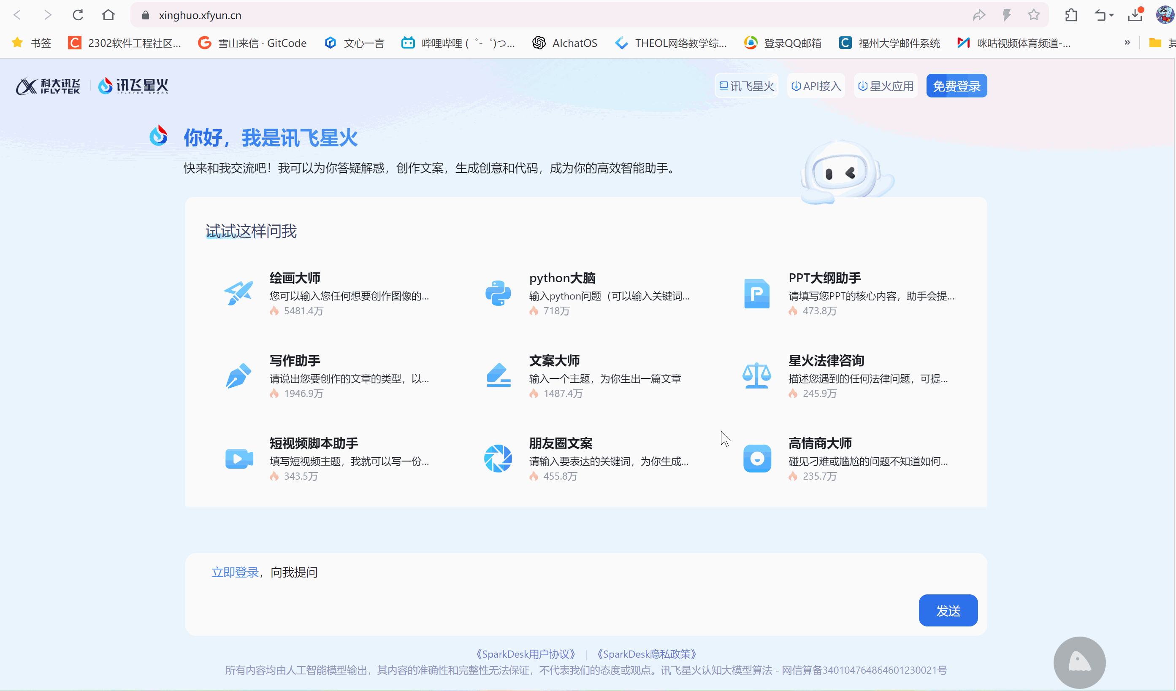This screenshot has width=1176, height=691.
Task: Open the user profile avatar
Action: pyautogui.click(x=1165, y=15)
